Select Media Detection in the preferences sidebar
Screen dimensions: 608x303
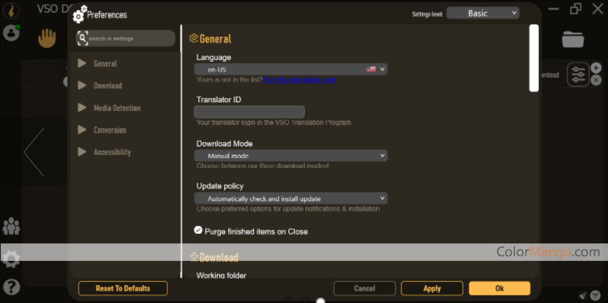coord(117,108)
